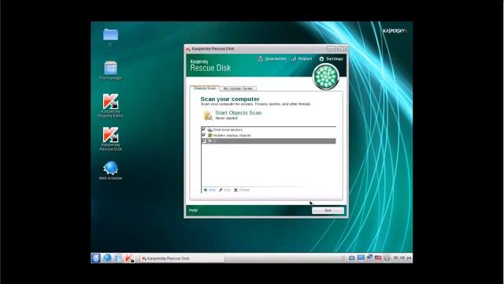Select the highlighted C: drive row
Viewport: 504px width, 284px height.
[x=269, y=141]
